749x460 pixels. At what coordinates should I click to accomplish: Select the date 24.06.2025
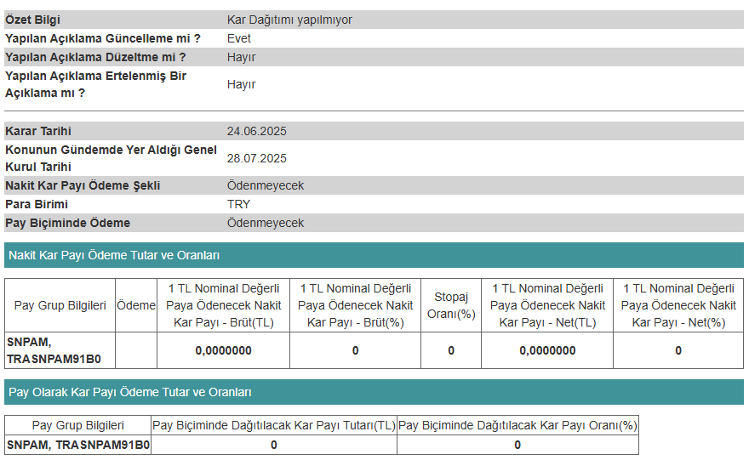[x=256, y=131]
